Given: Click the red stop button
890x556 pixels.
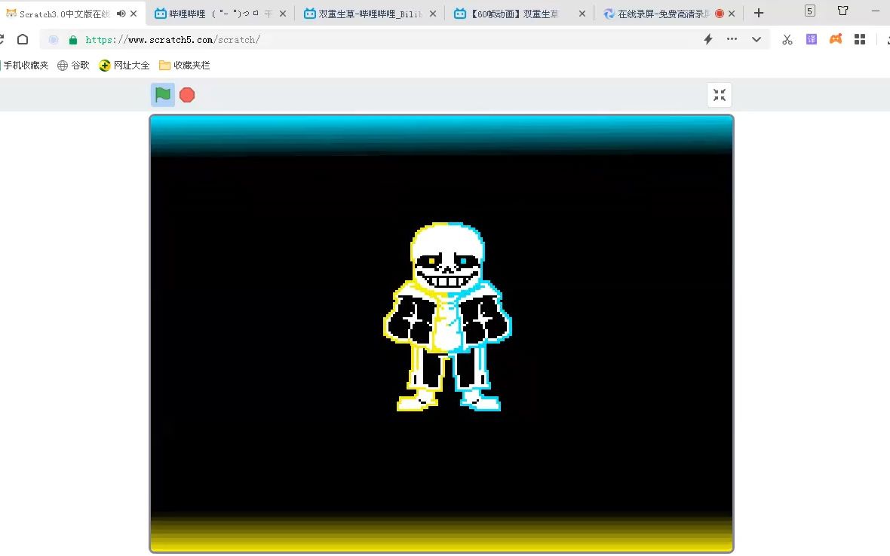Looking at the screenshot, I should (x=187, y=95).
